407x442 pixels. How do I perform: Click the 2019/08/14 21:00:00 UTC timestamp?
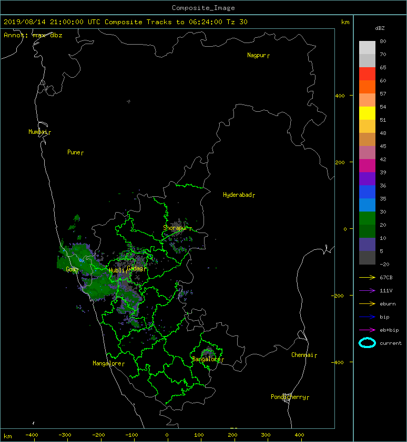click(x=52, y=22)
